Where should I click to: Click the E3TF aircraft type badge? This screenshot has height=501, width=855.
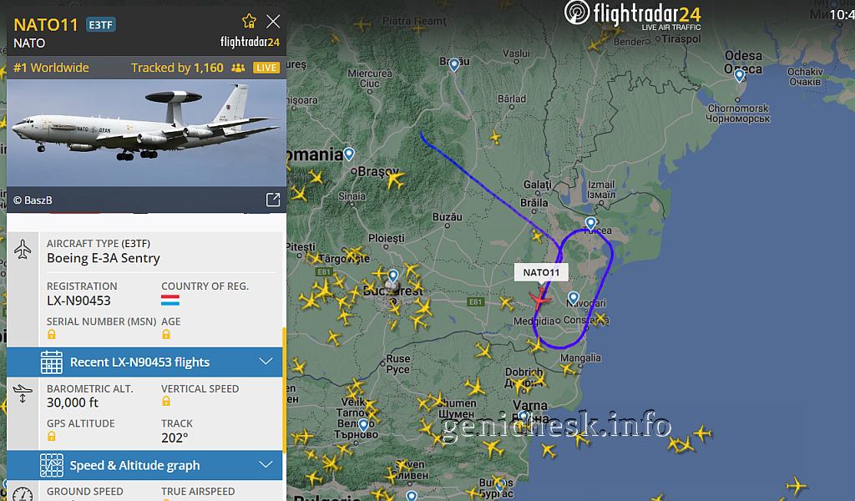coord(101,24)
